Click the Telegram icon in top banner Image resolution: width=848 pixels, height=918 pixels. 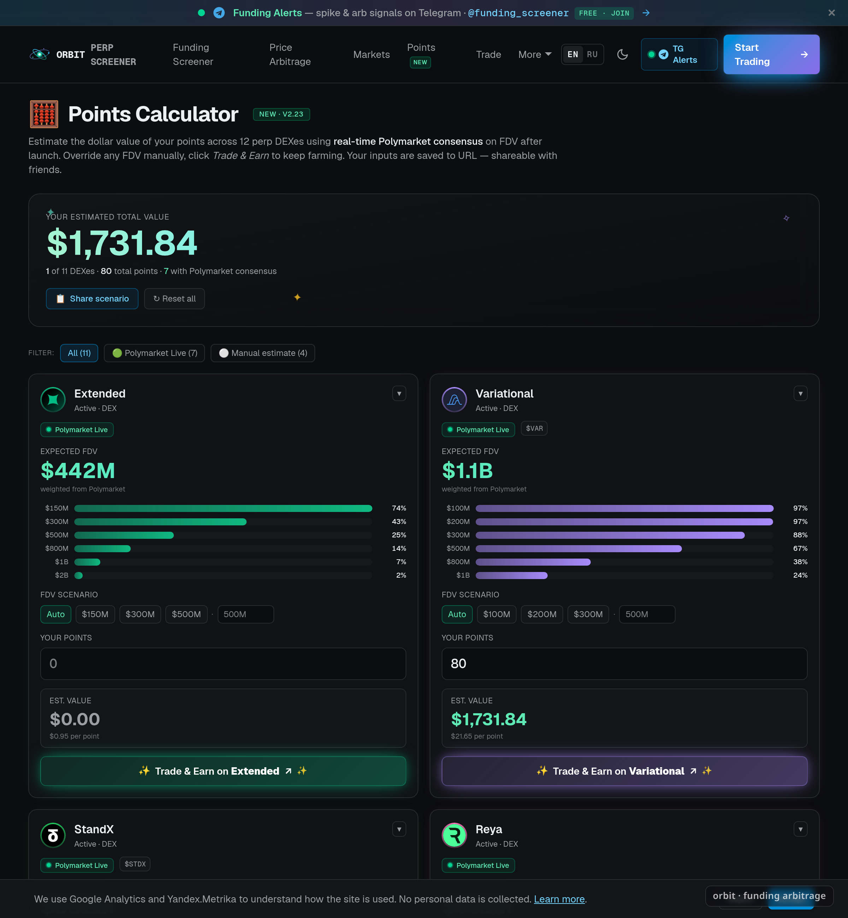click(x=219, y=13)
